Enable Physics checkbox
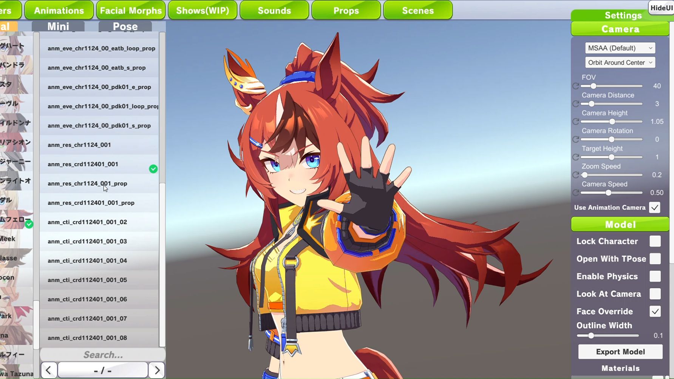Image resolution: width=674 pixels, height=379 pixels. click(x=655, y=276)
